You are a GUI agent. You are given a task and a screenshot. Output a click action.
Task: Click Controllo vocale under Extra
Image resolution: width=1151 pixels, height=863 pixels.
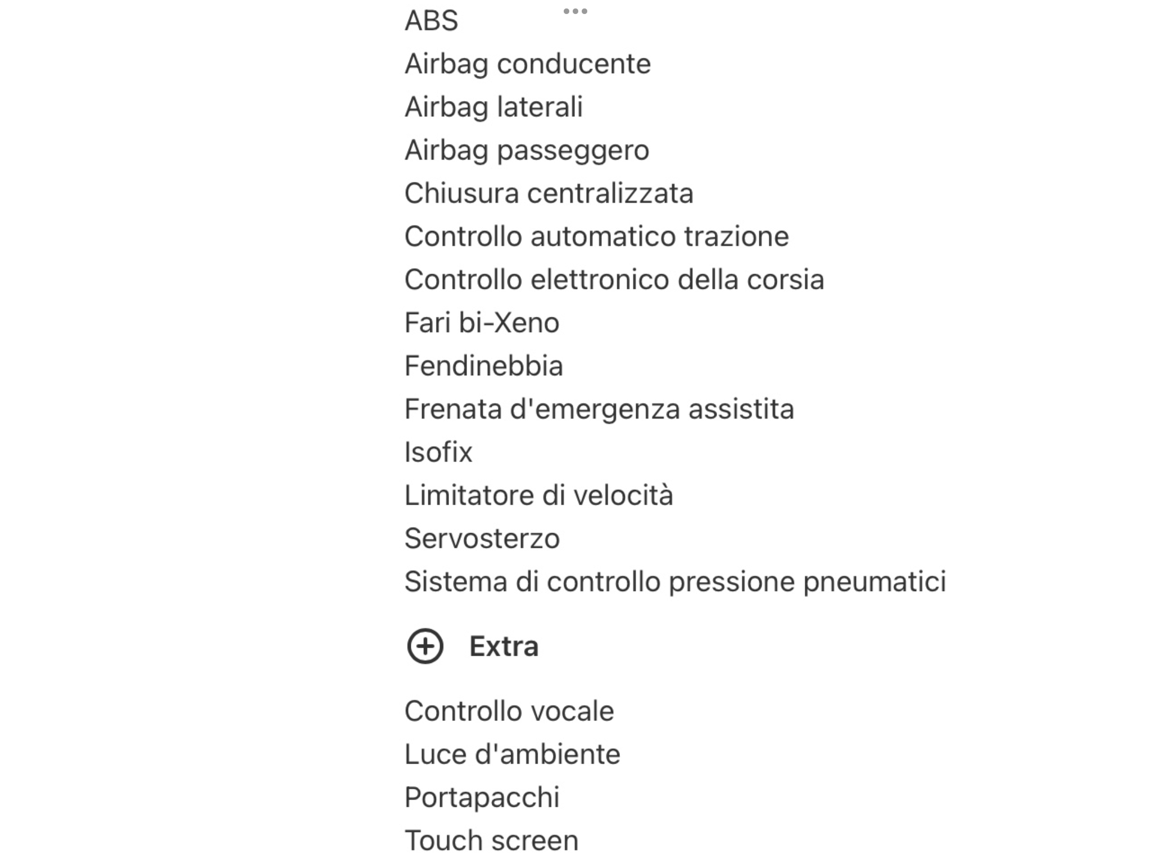509,711
